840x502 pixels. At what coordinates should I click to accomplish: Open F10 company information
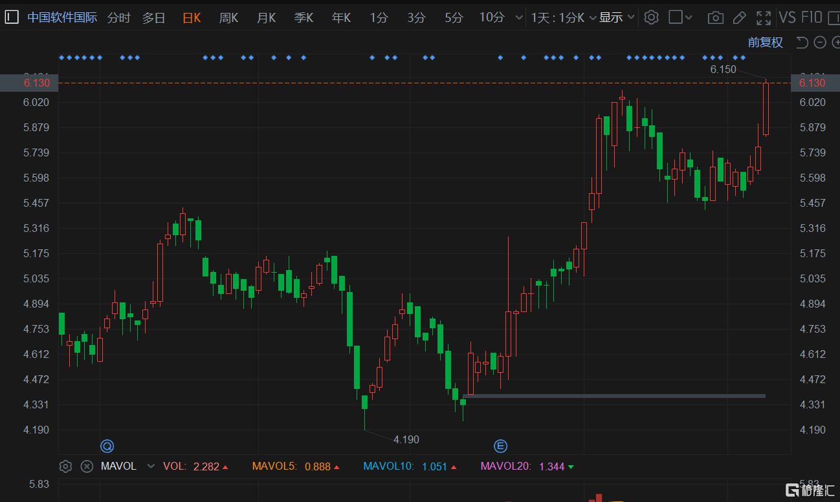(812, 17)
